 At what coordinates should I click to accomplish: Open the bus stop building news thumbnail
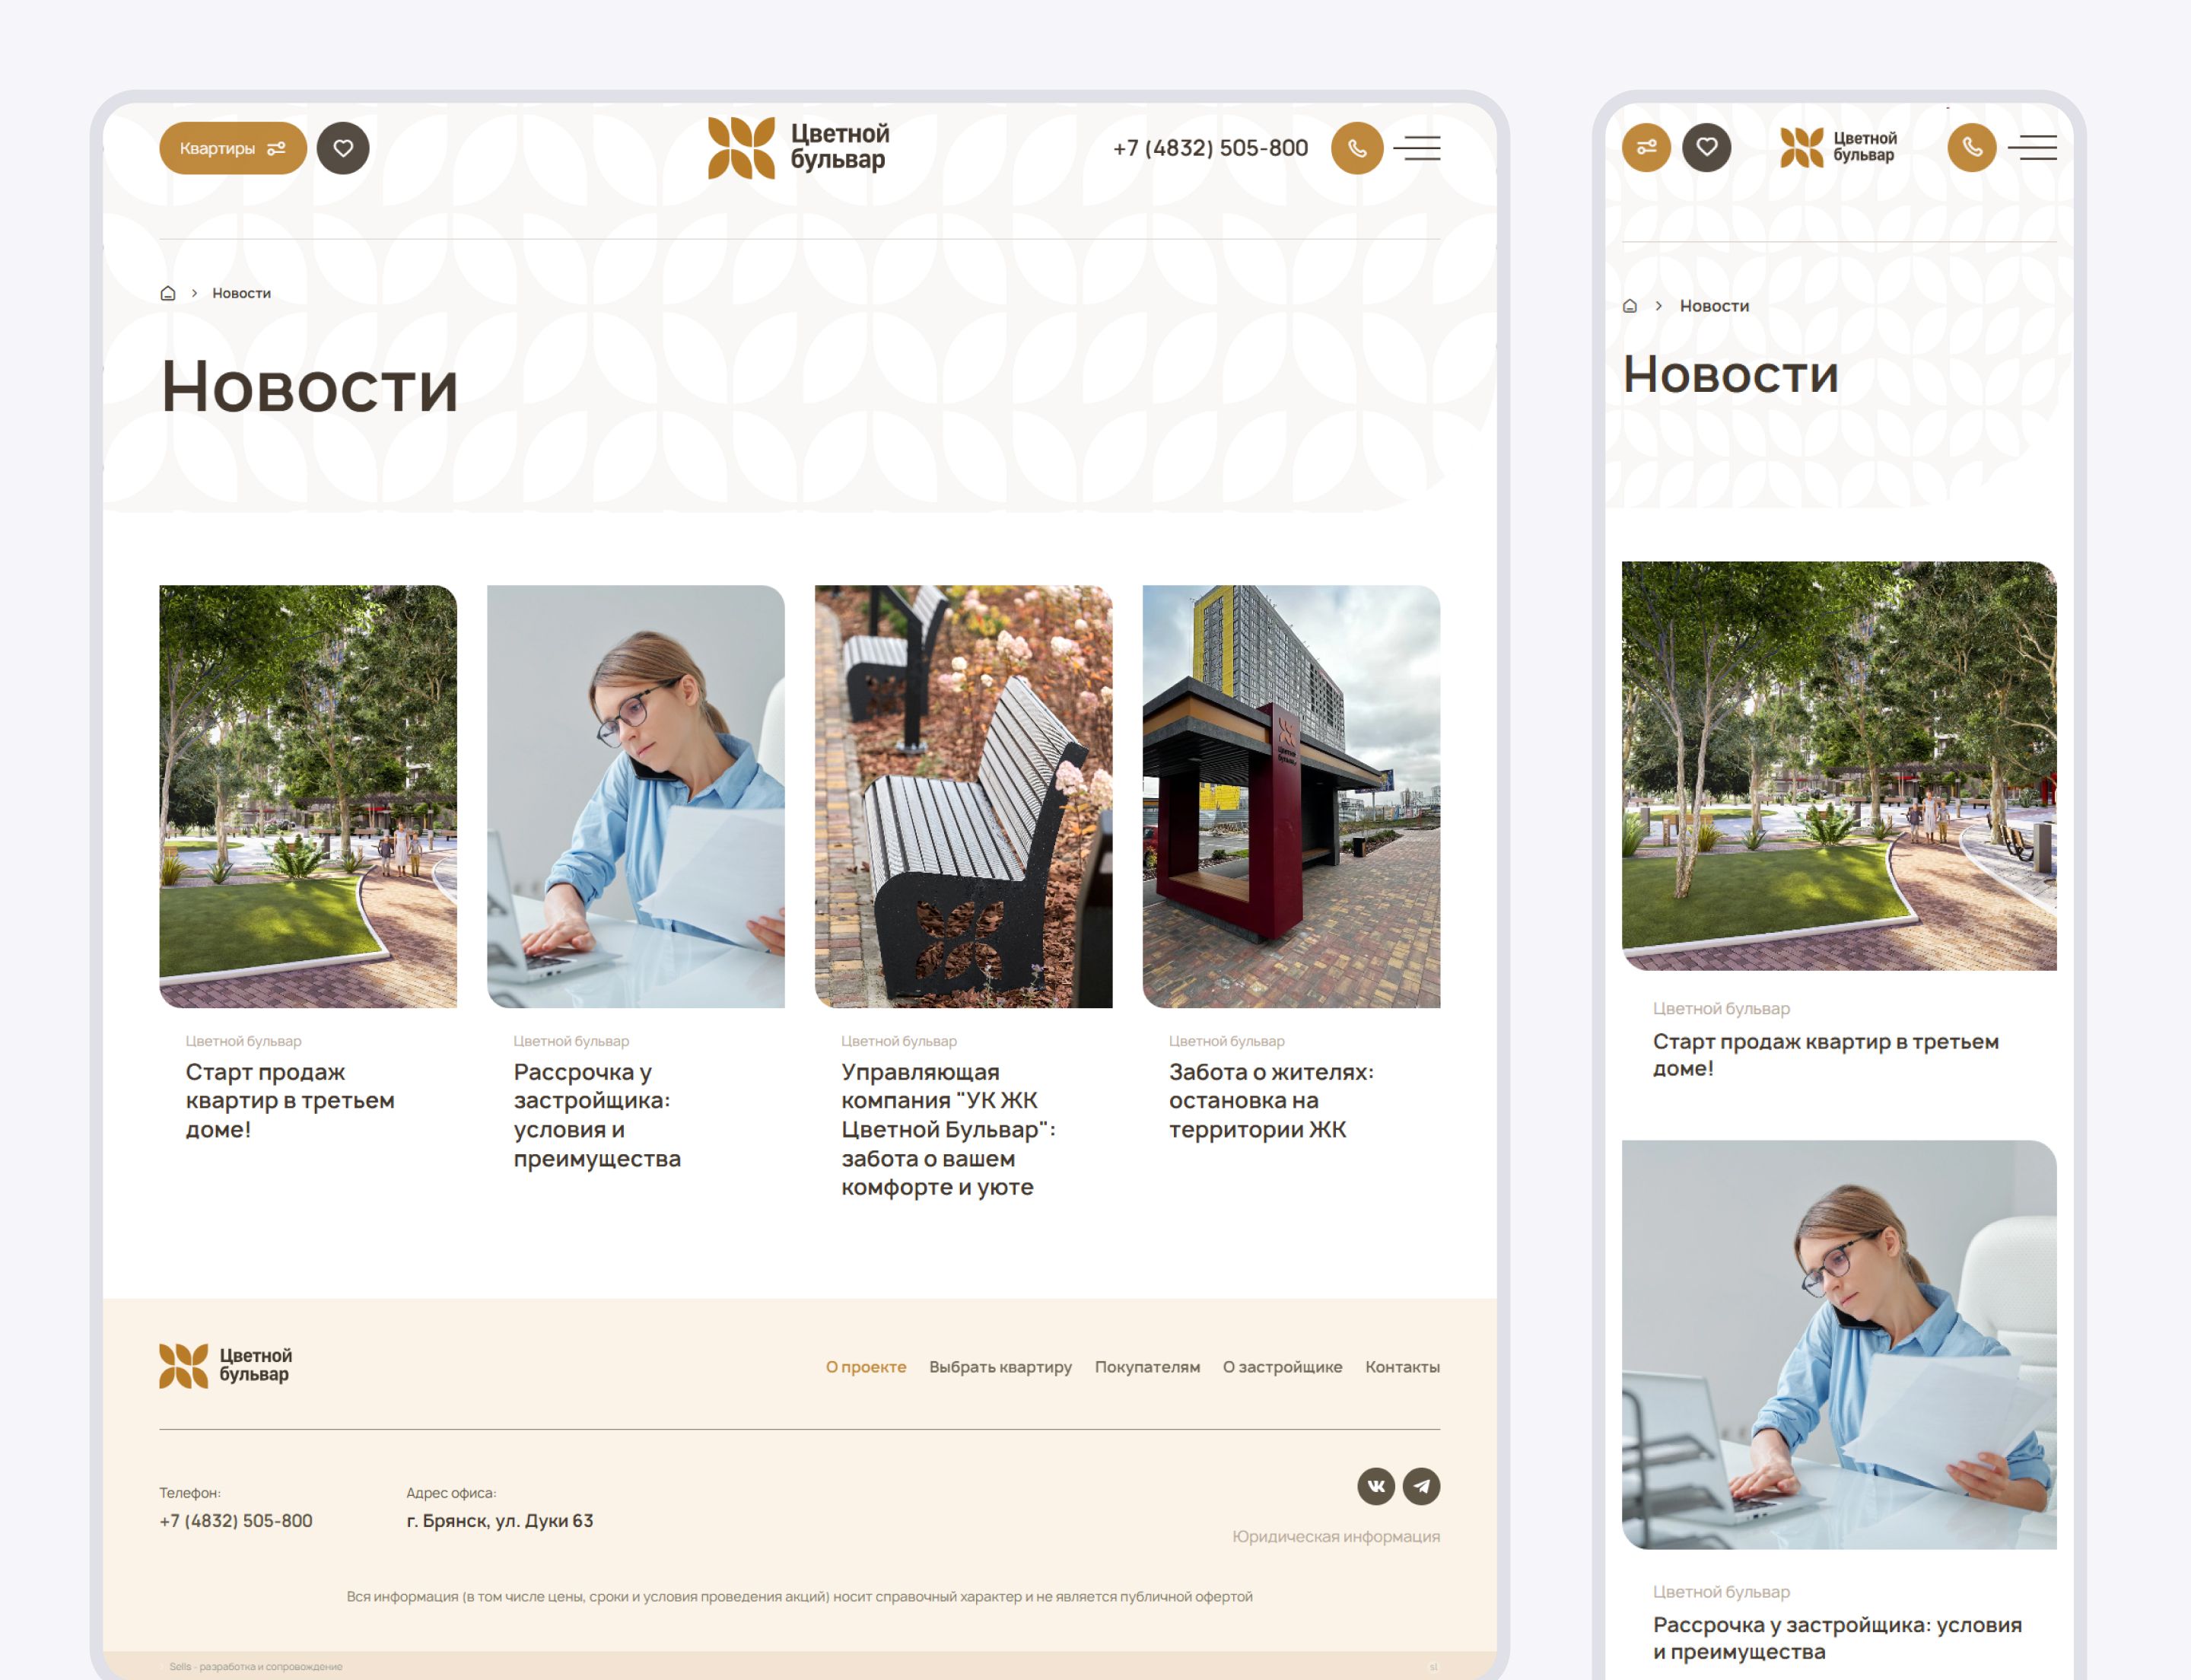point(1291,796)
